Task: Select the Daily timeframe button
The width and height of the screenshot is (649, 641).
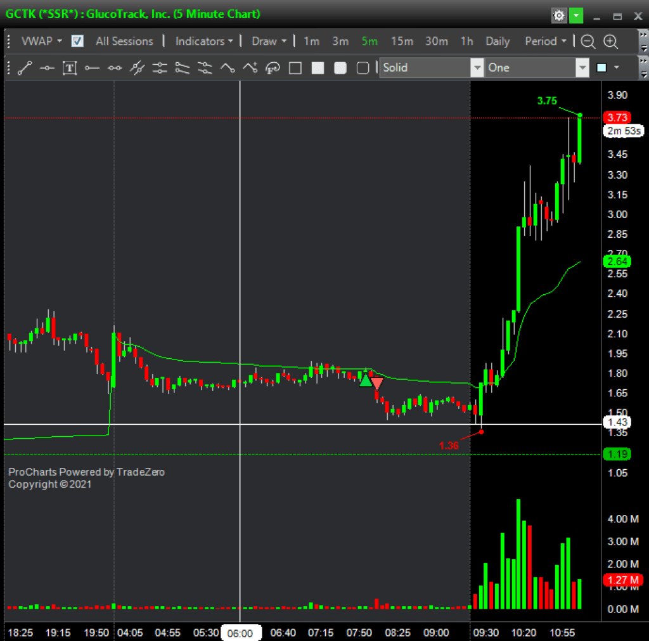Action: click(x=498, y=41)
